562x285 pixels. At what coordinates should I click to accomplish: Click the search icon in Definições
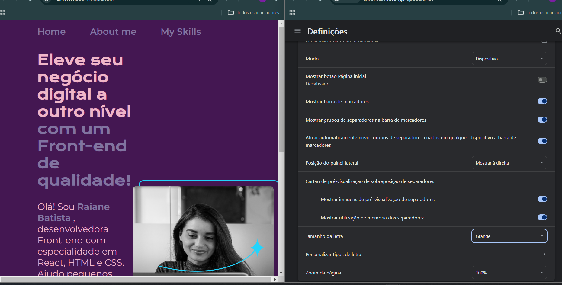pyautogui.click(x=558, y=31)
